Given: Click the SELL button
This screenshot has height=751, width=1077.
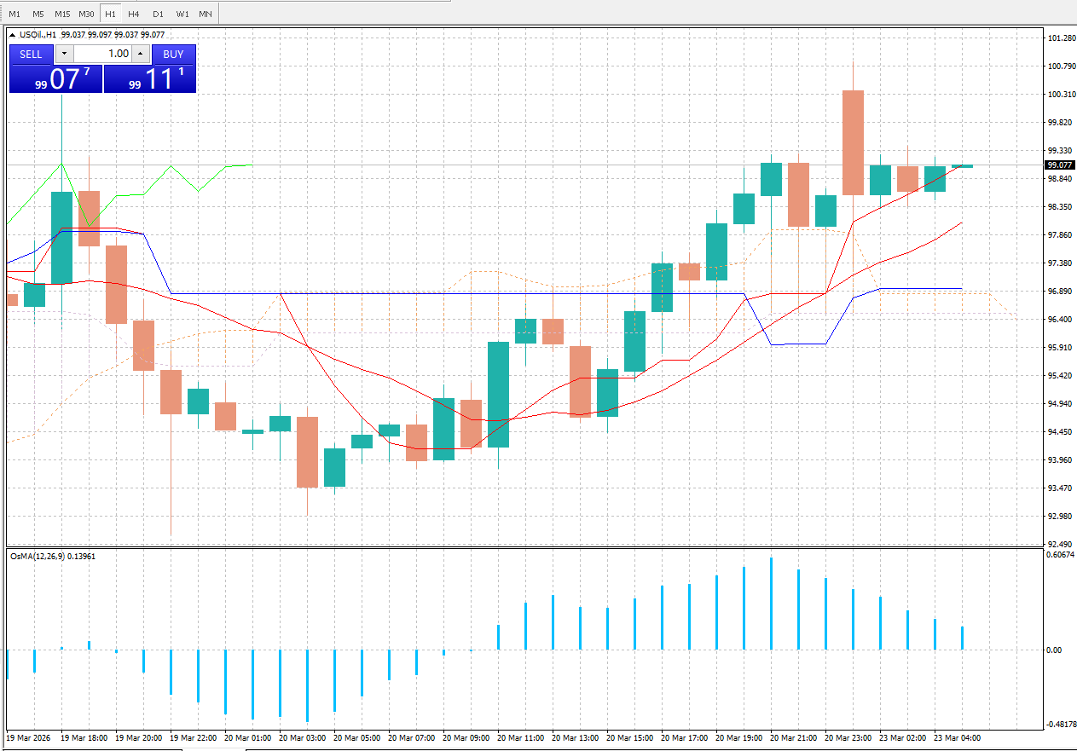Looking at the screenshot, I should click(31, 54).
